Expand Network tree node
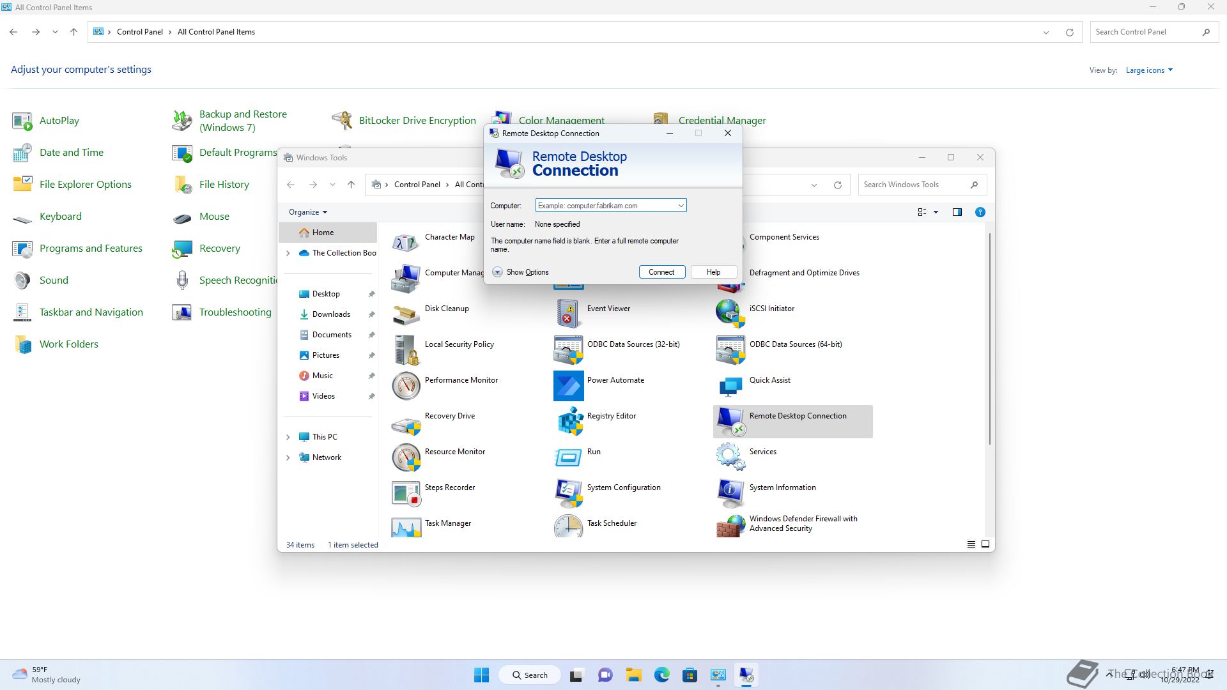Screen dimensions: 1227x690 [x=288, y=457]
